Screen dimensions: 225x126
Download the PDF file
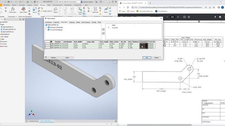pyautogui.click(x=215, y=17)
